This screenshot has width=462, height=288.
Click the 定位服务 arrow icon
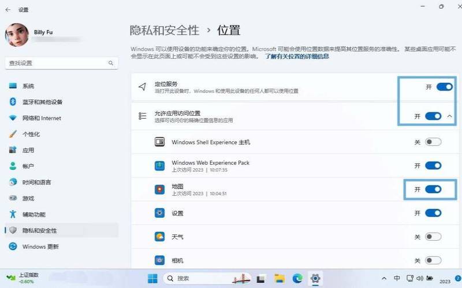[x=142, y=87]
